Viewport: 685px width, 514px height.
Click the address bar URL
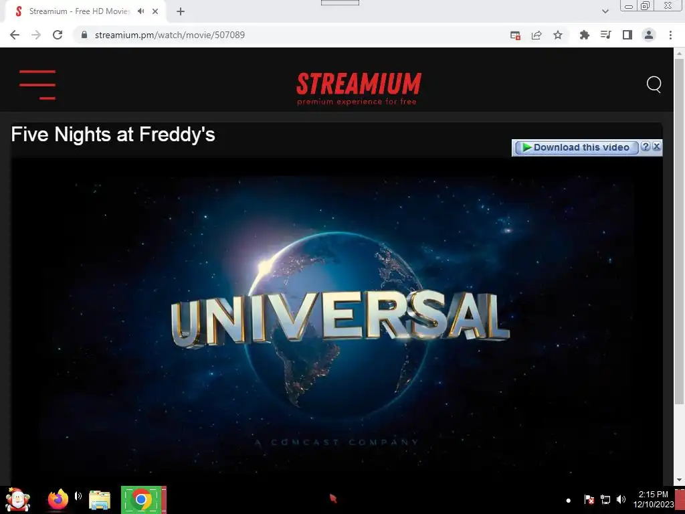coord(169,35)
